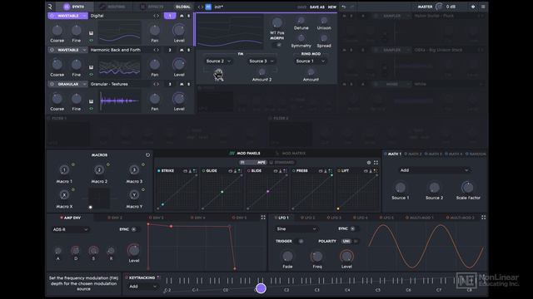The image size is (533, 299).
Task: Toggle power of Harmonic Back and Forth oscillator
Action: (52, 50)
